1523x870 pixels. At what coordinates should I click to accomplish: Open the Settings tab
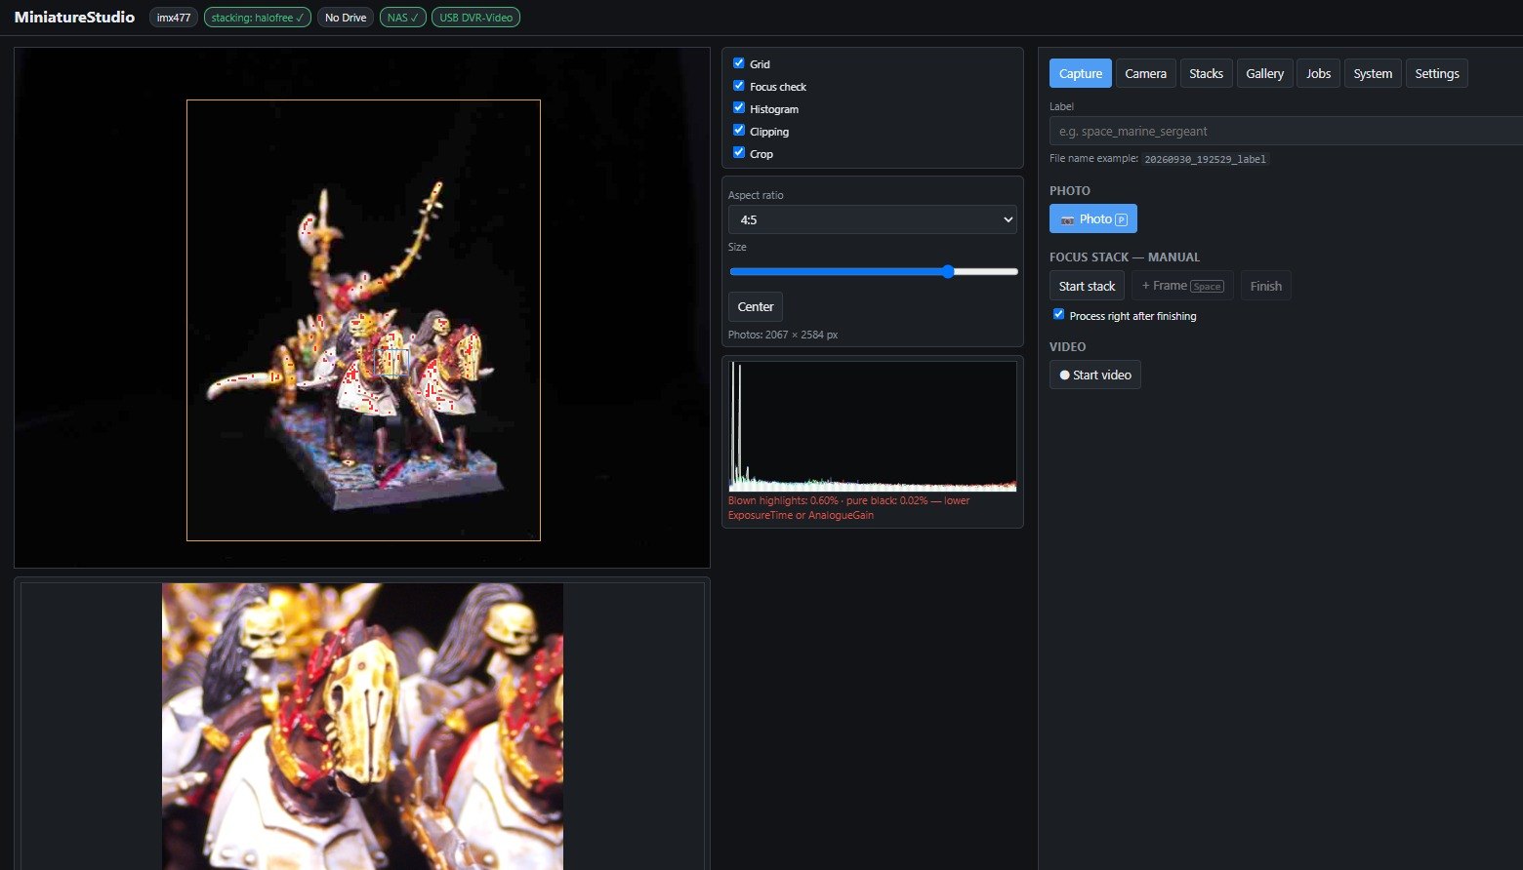[1436, 73]
